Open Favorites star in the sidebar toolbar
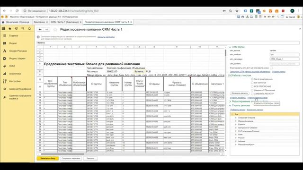The width and height of the screenshot is (303, 170). [10, 28]
